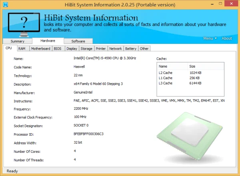Click the Haswell code name value
Screen dimensions: 240x176
79,67
